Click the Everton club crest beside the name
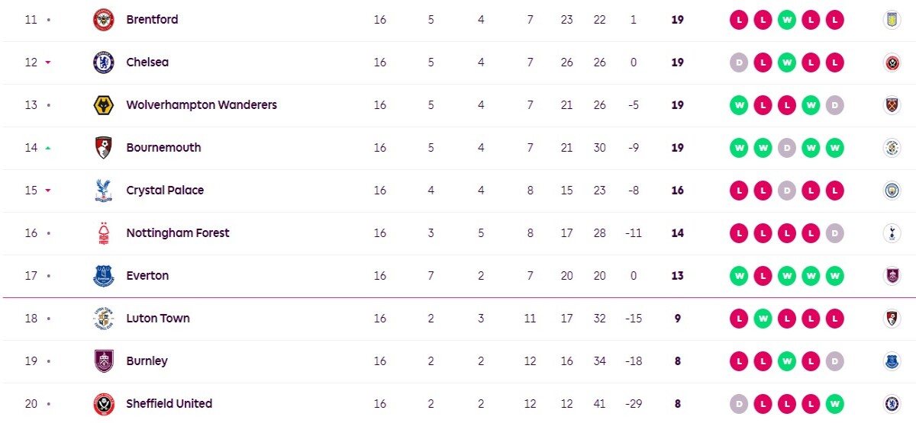The image size is (916, 423). (103, 276)
